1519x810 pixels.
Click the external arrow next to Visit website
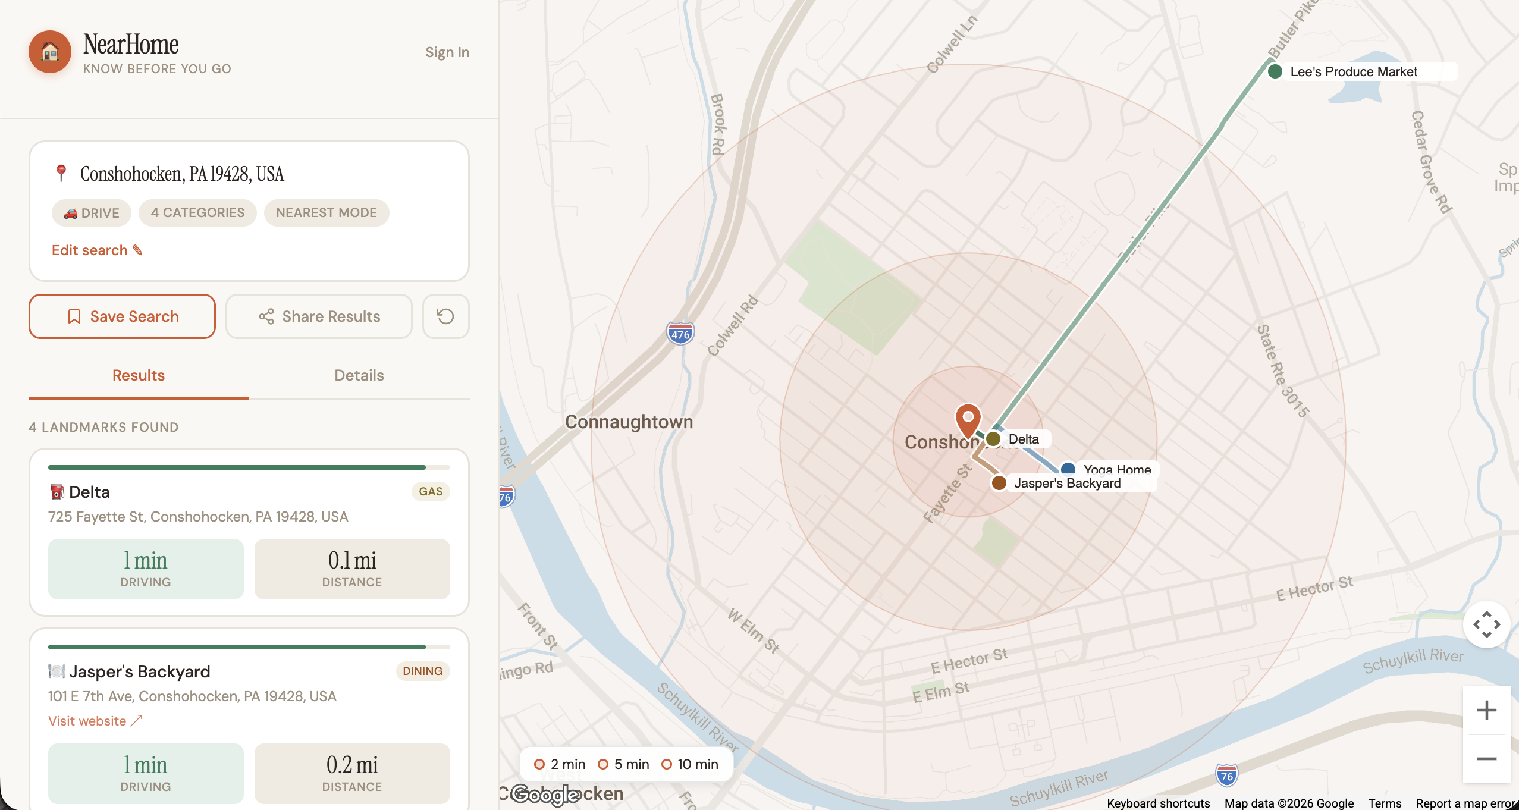137,721
